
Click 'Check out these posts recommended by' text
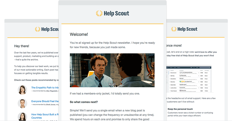tap(36, 80)
